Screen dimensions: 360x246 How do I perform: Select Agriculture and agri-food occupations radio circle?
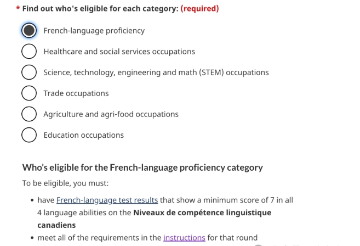(x=29, y=114)
